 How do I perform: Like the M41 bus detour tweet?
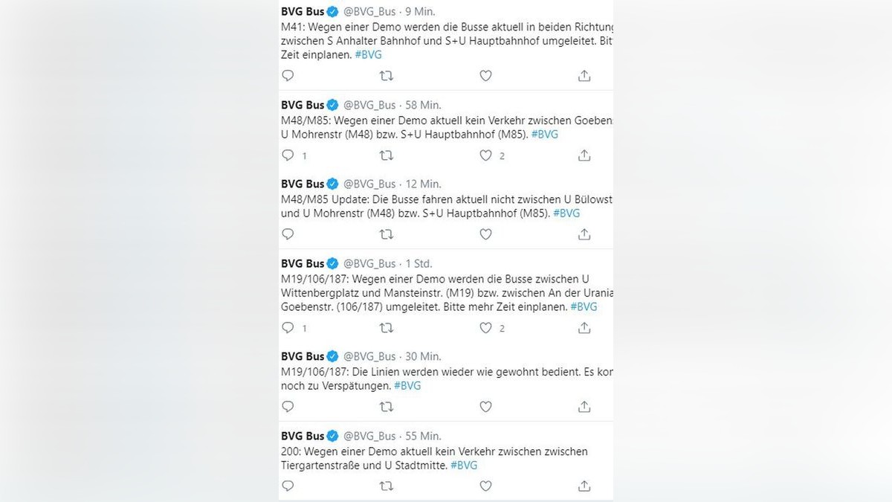click(485, 76)
